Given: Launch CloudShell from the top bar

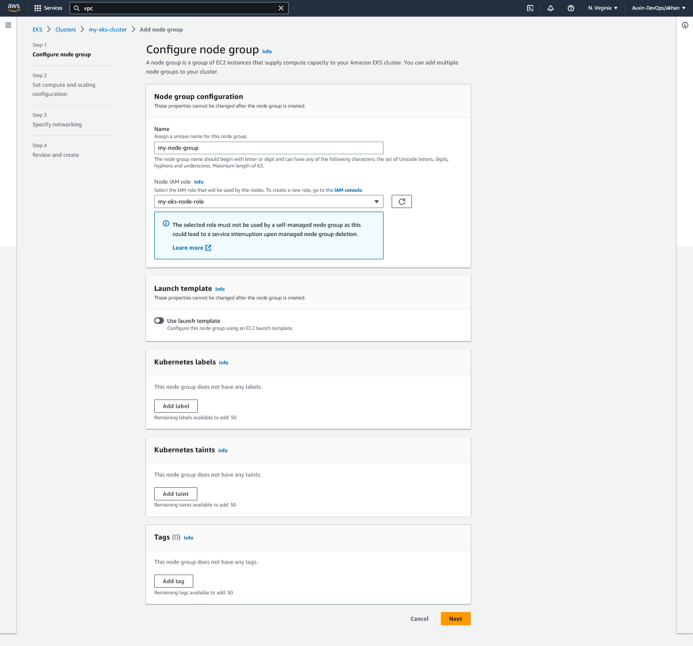Looking at the screenshot, I should point(530,8).
